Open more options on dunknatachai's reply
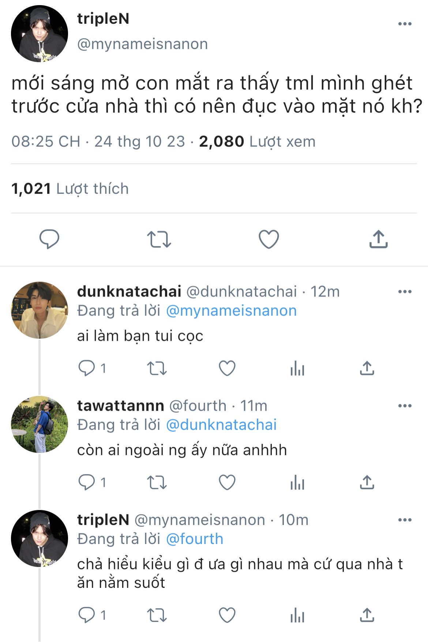This screenshot has height=642, width=428. coord(405,292)
